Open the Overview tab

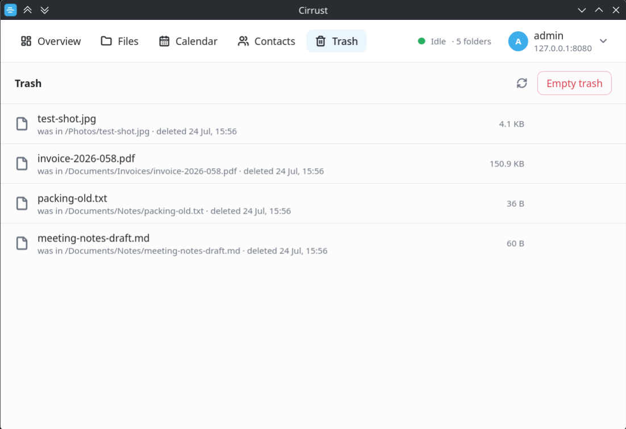click(x=51, y=41)
